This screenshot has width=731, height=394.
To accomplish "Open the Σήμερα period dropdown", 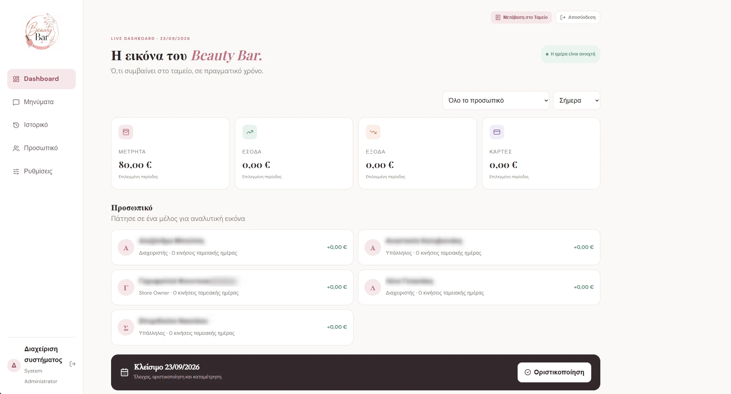I will tap(577, 100).
